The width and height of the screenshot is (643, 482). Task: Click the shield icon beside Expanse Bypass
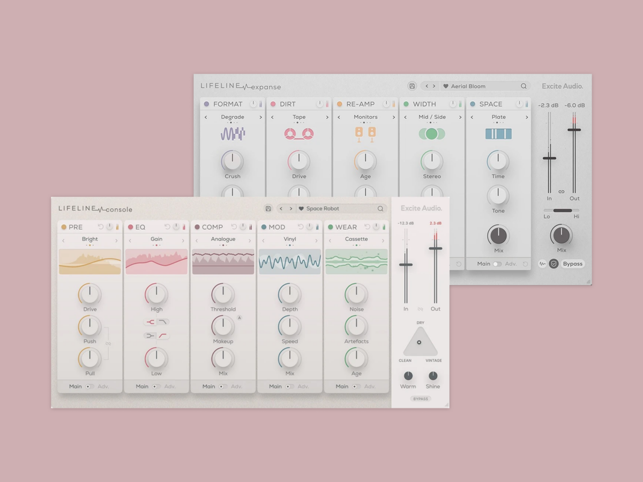554,264
